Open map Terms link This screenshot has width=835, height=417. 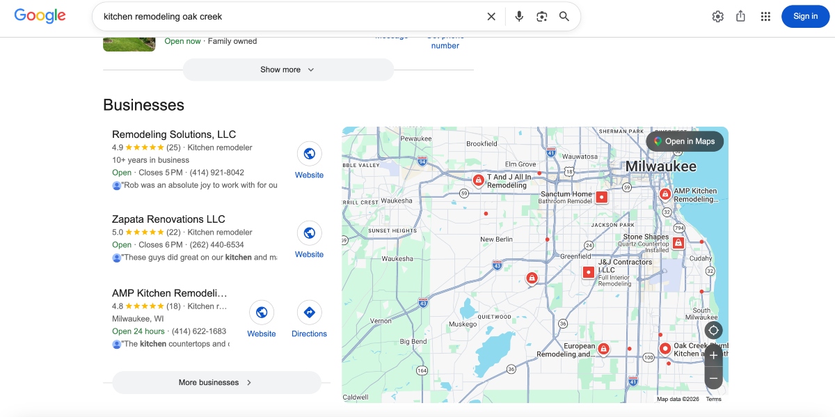tap(714, 399)
